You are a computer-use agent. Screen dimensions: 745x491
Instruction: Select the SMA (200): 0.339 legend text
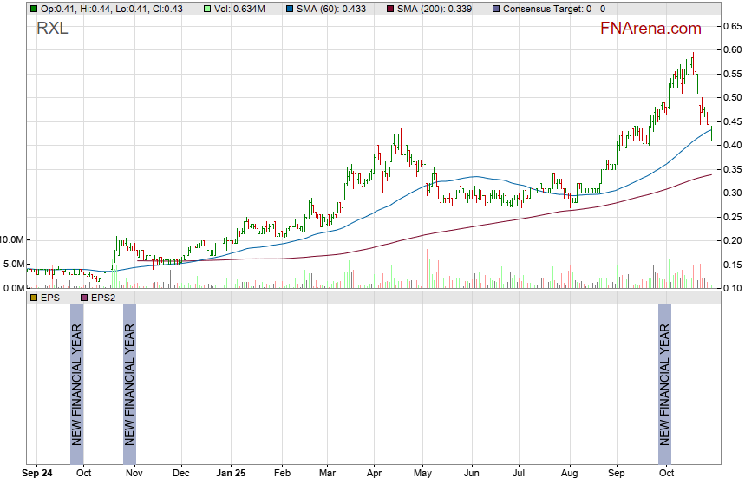pyautogui.click(x=438, y=9)
